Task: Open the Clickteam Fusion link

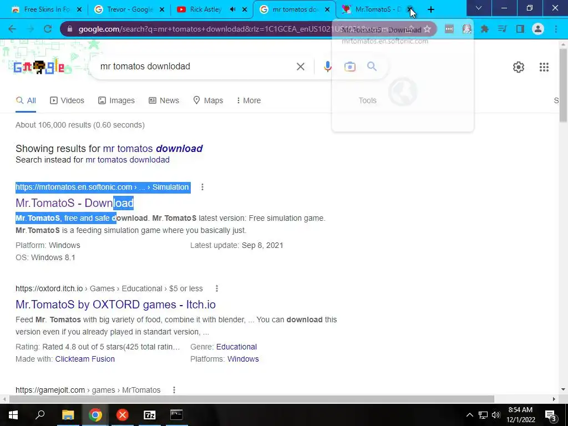Action: [x=85, y=359]
